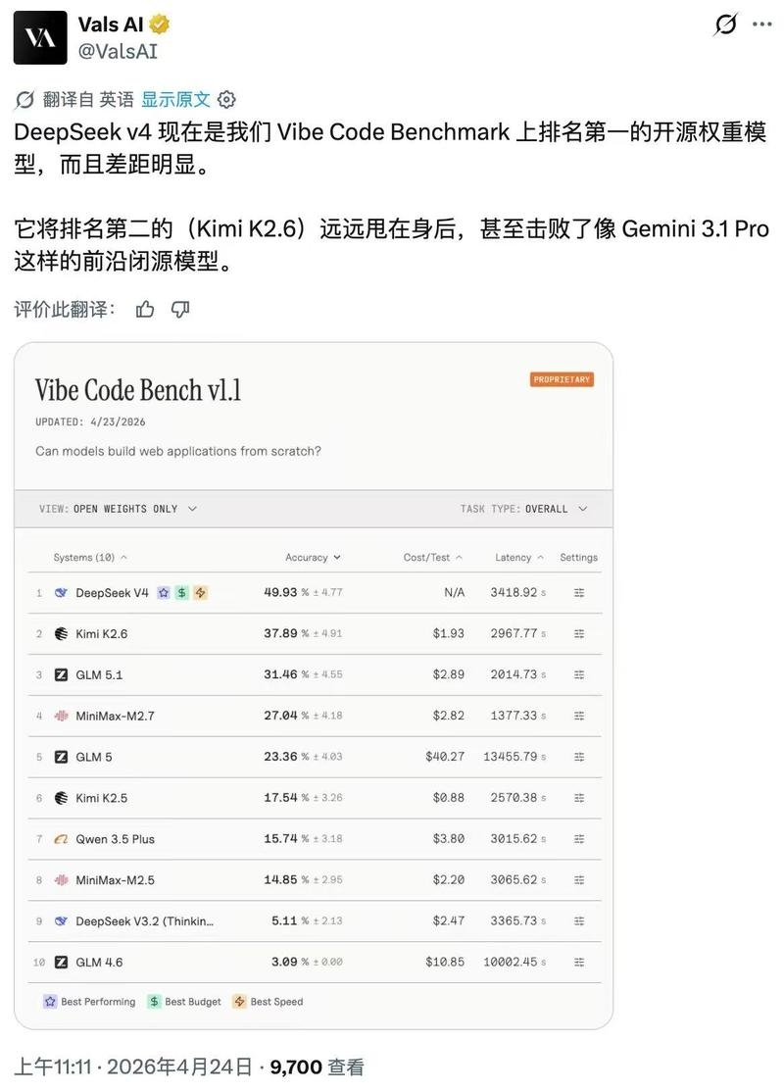Open translation settings gear icon
This screenshot has width=784, height=1092.
point(226,100)
